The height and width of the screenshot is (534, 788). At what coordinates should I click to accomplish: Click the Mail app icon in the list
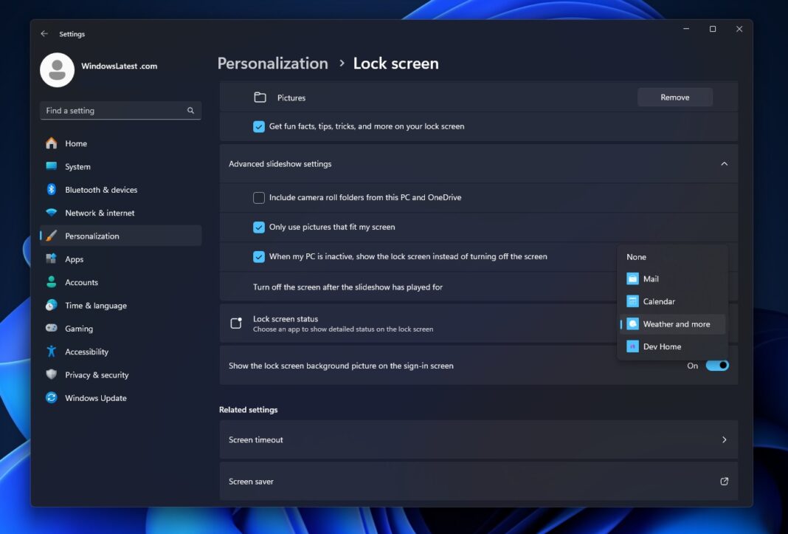tap(632, 278)
